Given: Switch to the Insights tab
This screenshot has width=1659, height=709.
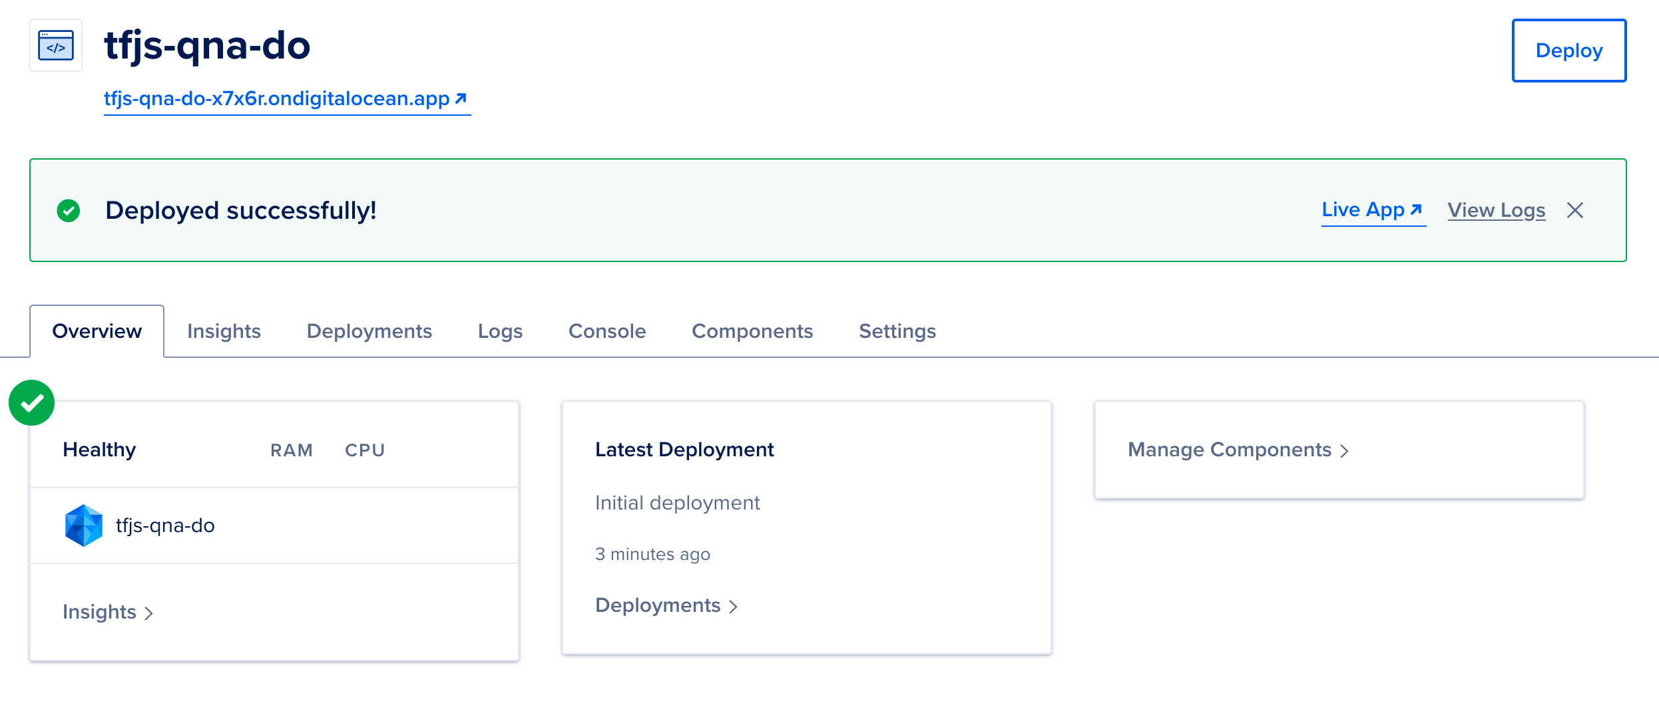Looking at the screenshot, I should [224, 331].
